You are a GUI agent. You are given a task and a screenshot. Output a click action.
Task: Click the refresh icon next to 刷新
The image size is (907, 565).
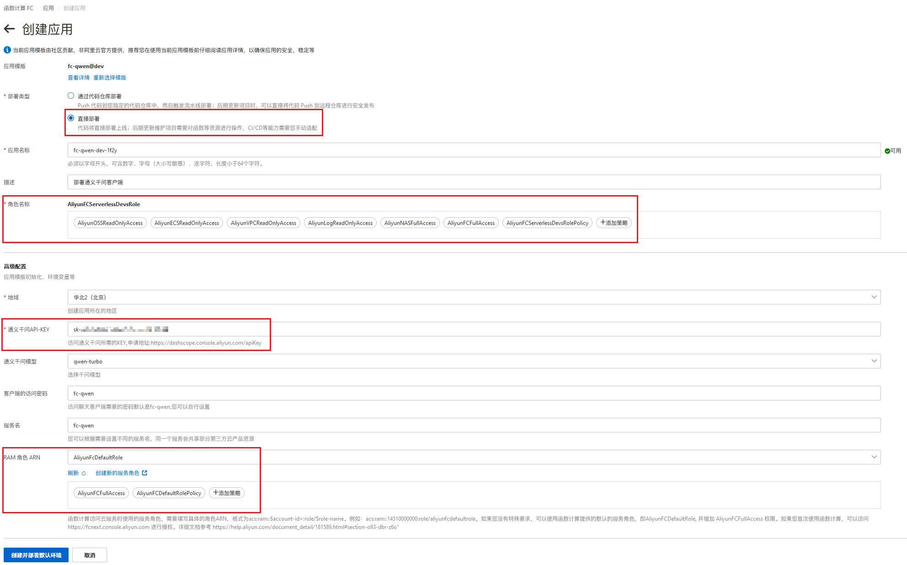tap(84, 474)
